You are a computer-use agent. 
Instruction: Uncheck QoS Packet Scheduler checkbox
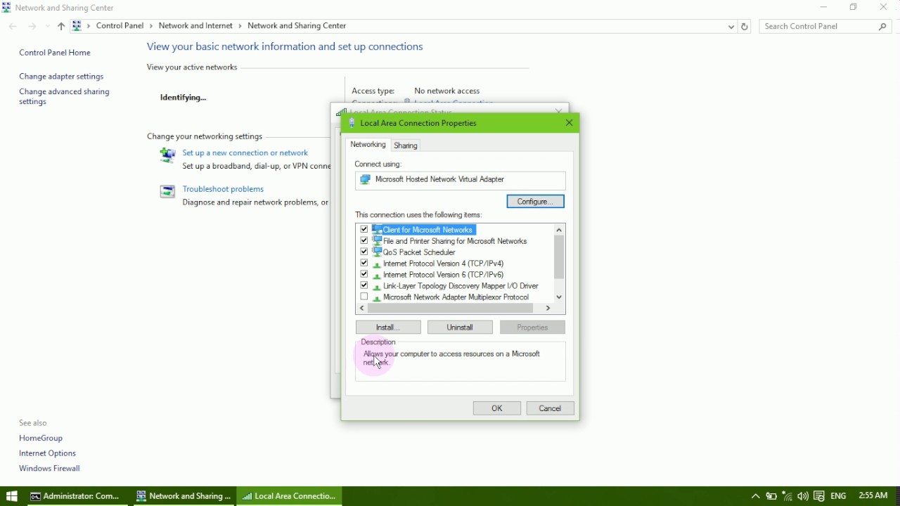(x=364, y=252)
